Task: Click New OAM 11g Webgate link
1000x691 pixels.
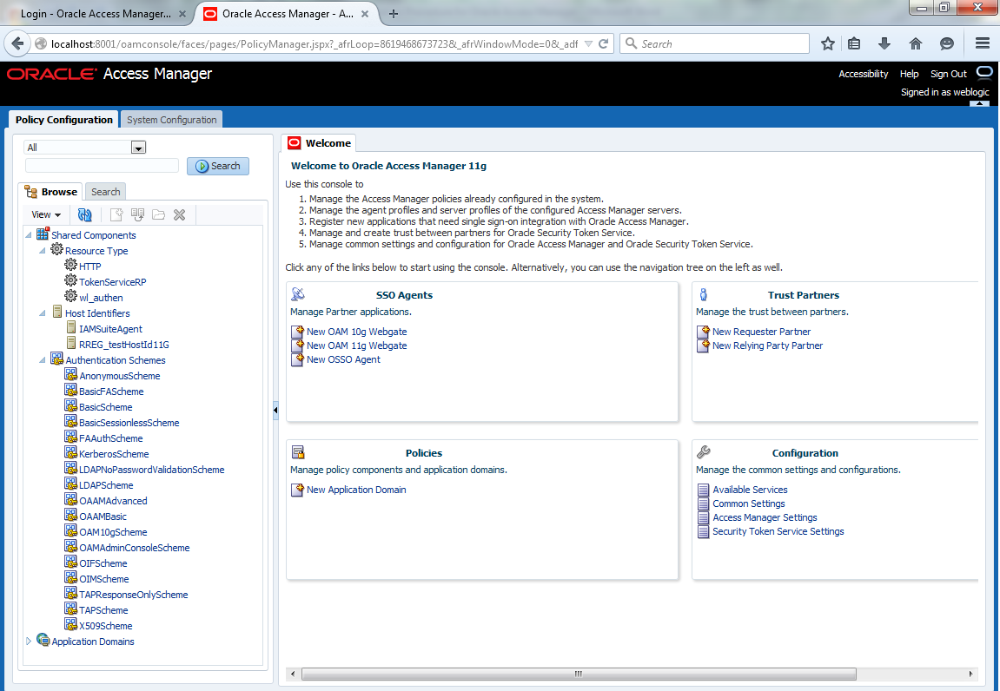Action: click(x=356, y=345)
